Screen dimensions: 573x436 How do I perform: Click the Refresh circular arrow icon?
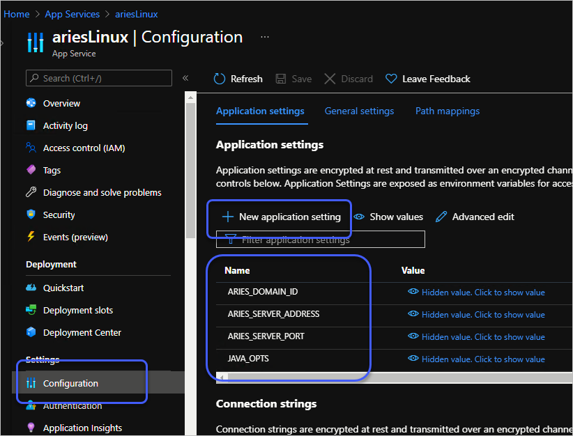220,79
